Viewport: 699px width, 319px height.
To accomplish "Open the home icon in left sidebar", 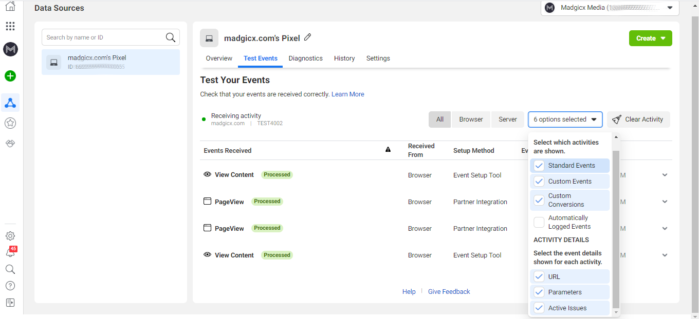I will coord(10,6).
